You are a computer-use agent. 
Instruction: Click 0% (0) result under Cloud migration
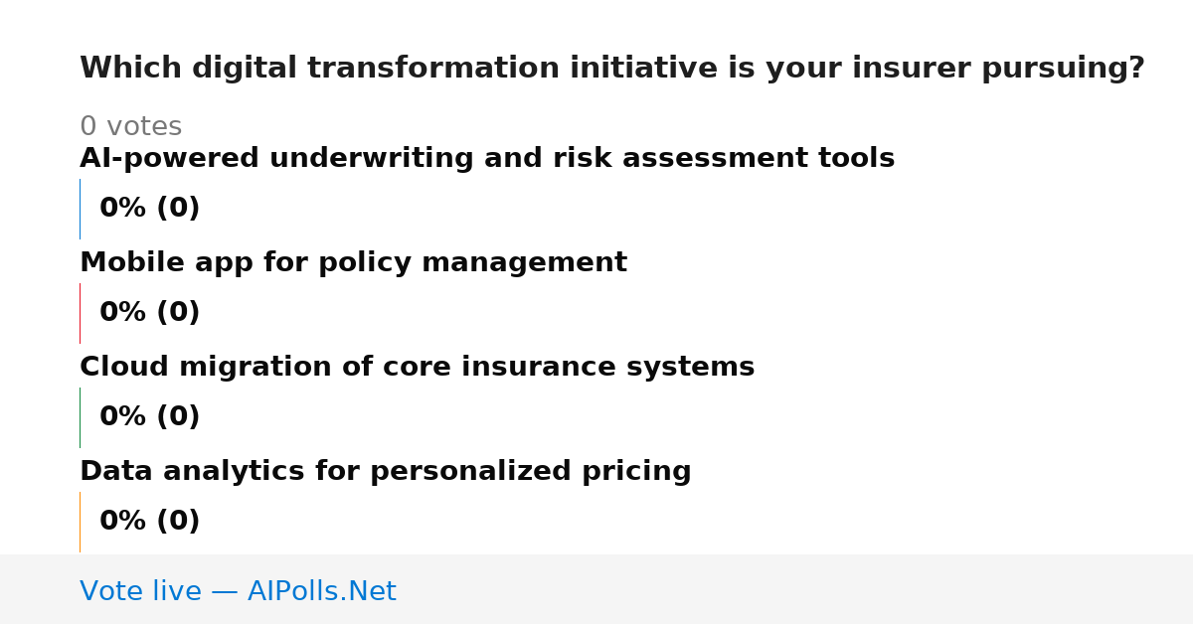(x=149, y=417)
